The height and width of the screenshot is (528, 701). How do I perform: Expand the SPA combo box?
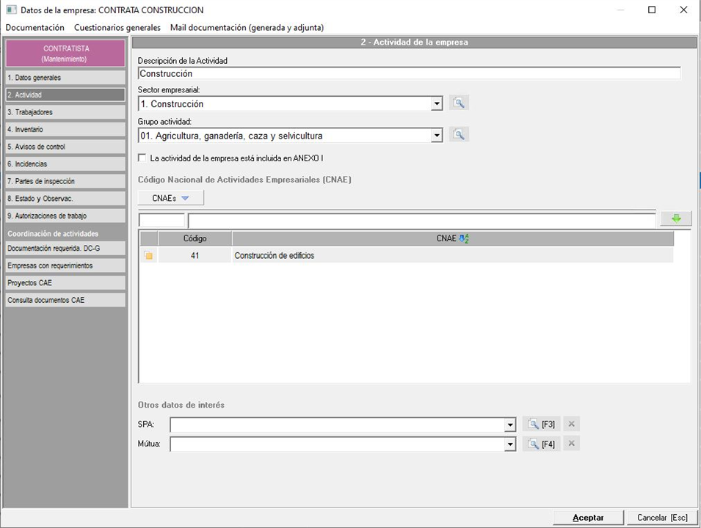click(510, 425)
